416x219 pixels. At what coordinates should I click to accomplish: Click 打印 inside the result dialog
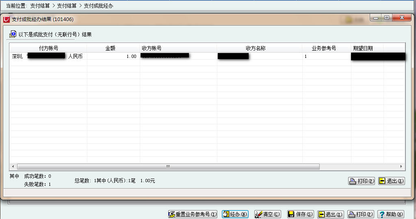coord(362,181)
